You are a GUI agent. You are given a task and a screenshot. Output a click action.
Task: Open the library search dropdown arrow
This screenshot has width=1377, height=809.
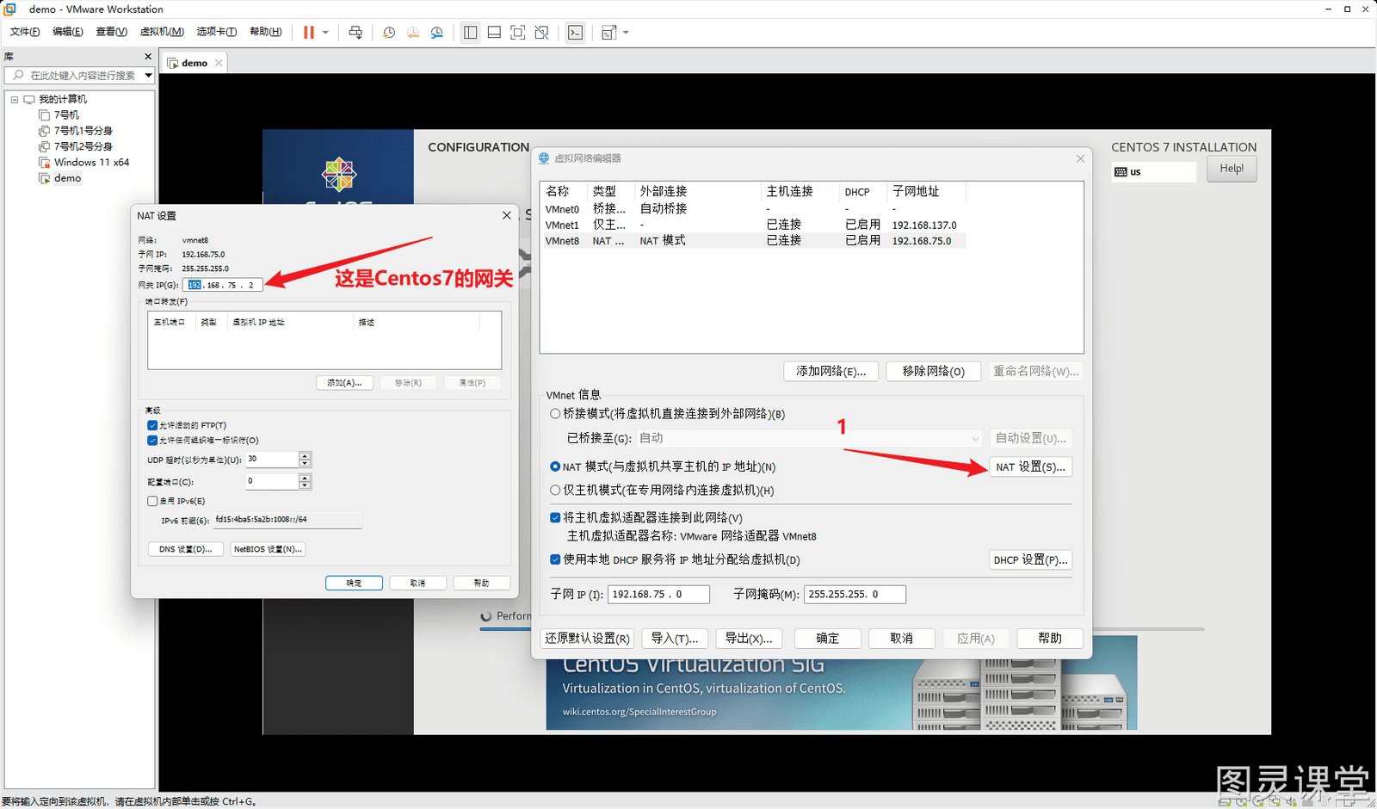coord(149,76)
